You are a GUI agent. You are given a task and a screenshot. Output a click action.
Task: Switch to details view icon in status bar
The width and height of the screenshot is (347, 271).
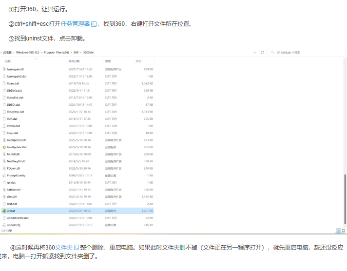(x=338, y=231)
